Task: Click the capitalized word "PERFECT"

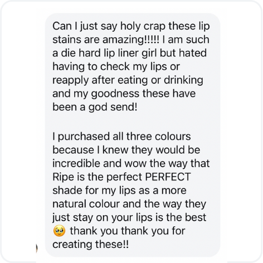Action: pyautogui.click(x=168, y=177)
